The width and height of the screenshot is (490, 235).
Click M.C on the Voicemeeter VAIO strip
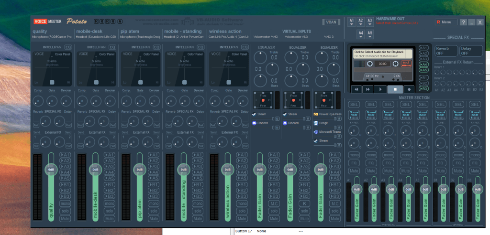click(274, 203)
